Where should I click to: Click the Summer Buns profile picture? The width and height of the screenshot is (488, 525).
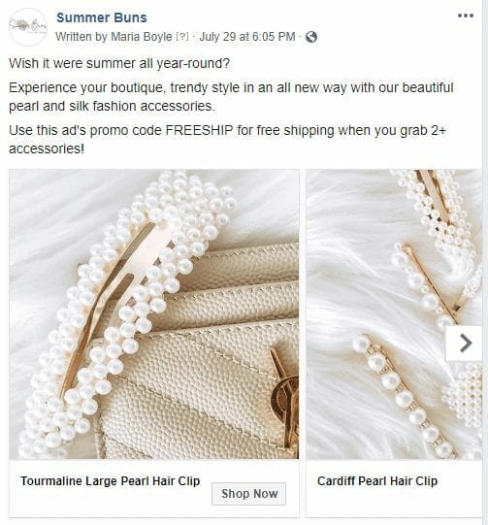pos(28,27)
